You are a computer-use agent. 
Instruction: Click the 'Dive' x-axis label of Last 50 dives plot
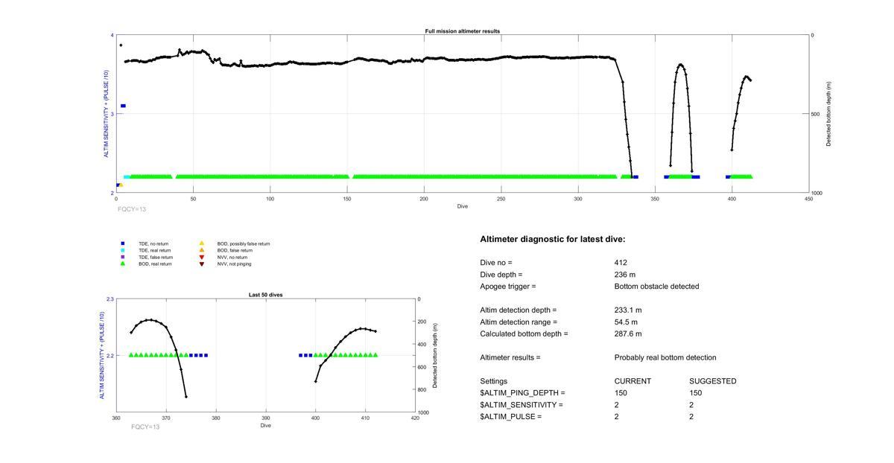point(265,426)
